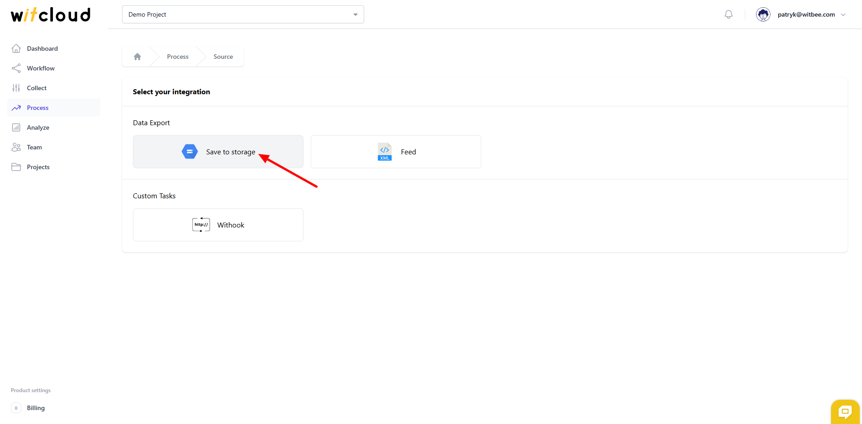The image size is (862, 424).
Task: Select the Source breadcrumb item
Action: click(x=223, y=56)
